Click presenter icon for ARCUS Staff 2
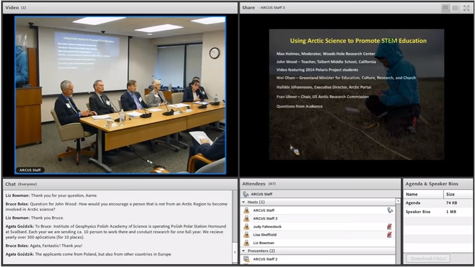 pyautogui.click(x=247, y=259)
